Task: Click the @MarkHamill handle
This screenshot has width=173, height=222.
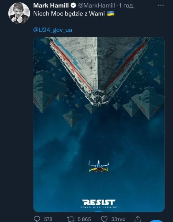Action: click(97, 6)
